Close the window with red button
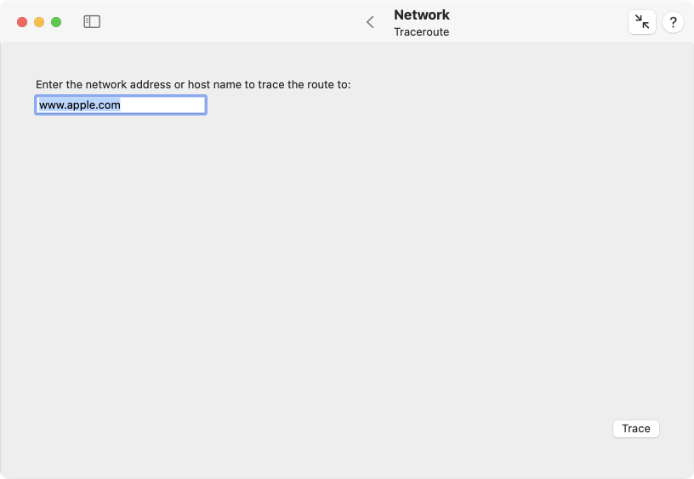The image size is (694, 479). point(22,22)
